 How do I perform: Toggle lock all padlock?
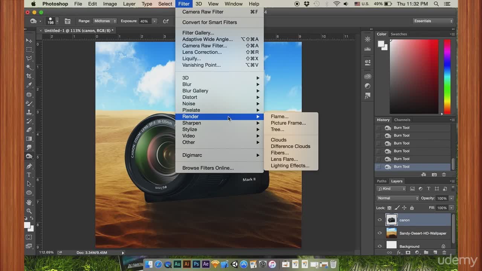tap(412, 208)
